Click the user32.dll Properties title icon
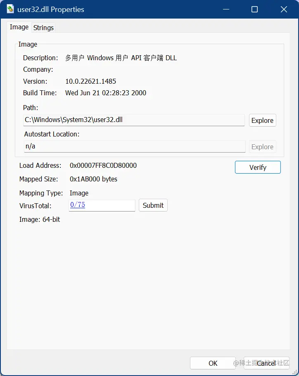 [x=10, y=9]
